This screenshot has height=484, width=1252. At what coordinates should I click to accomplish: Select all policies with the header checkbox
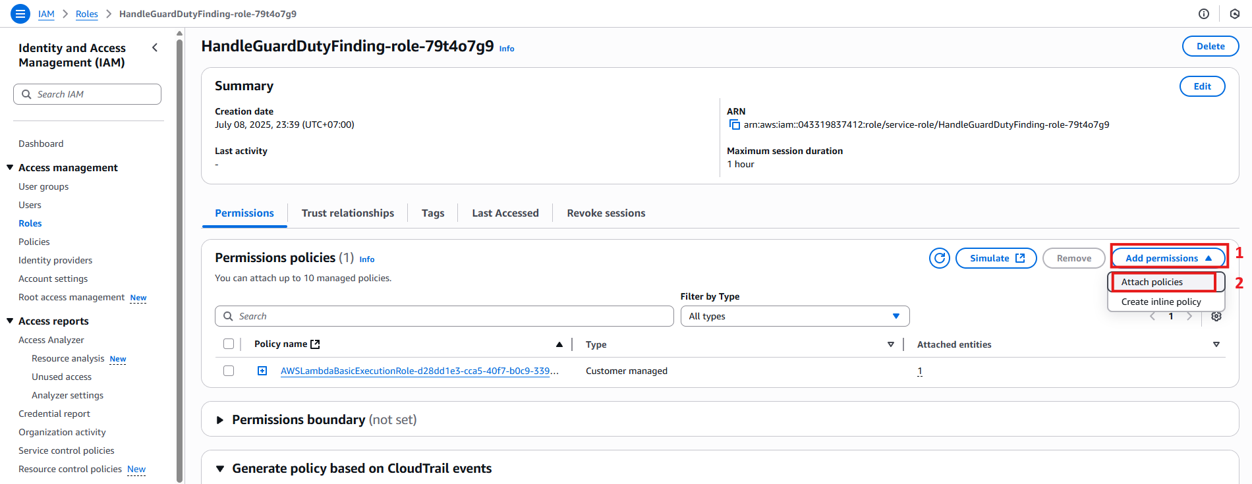tap(229, 344)
